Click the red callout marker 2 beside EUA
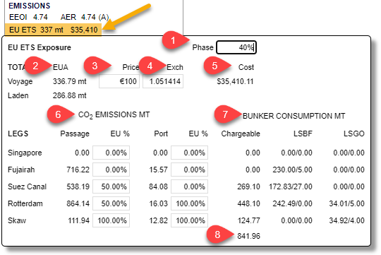 point(35,66)
